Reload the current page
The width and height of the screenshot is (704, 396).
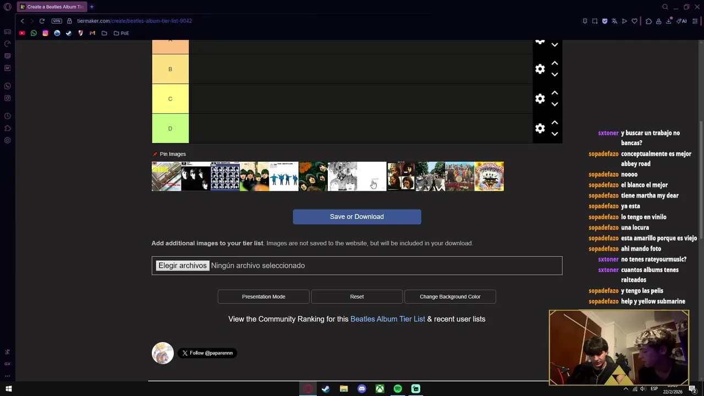[42, 21]
